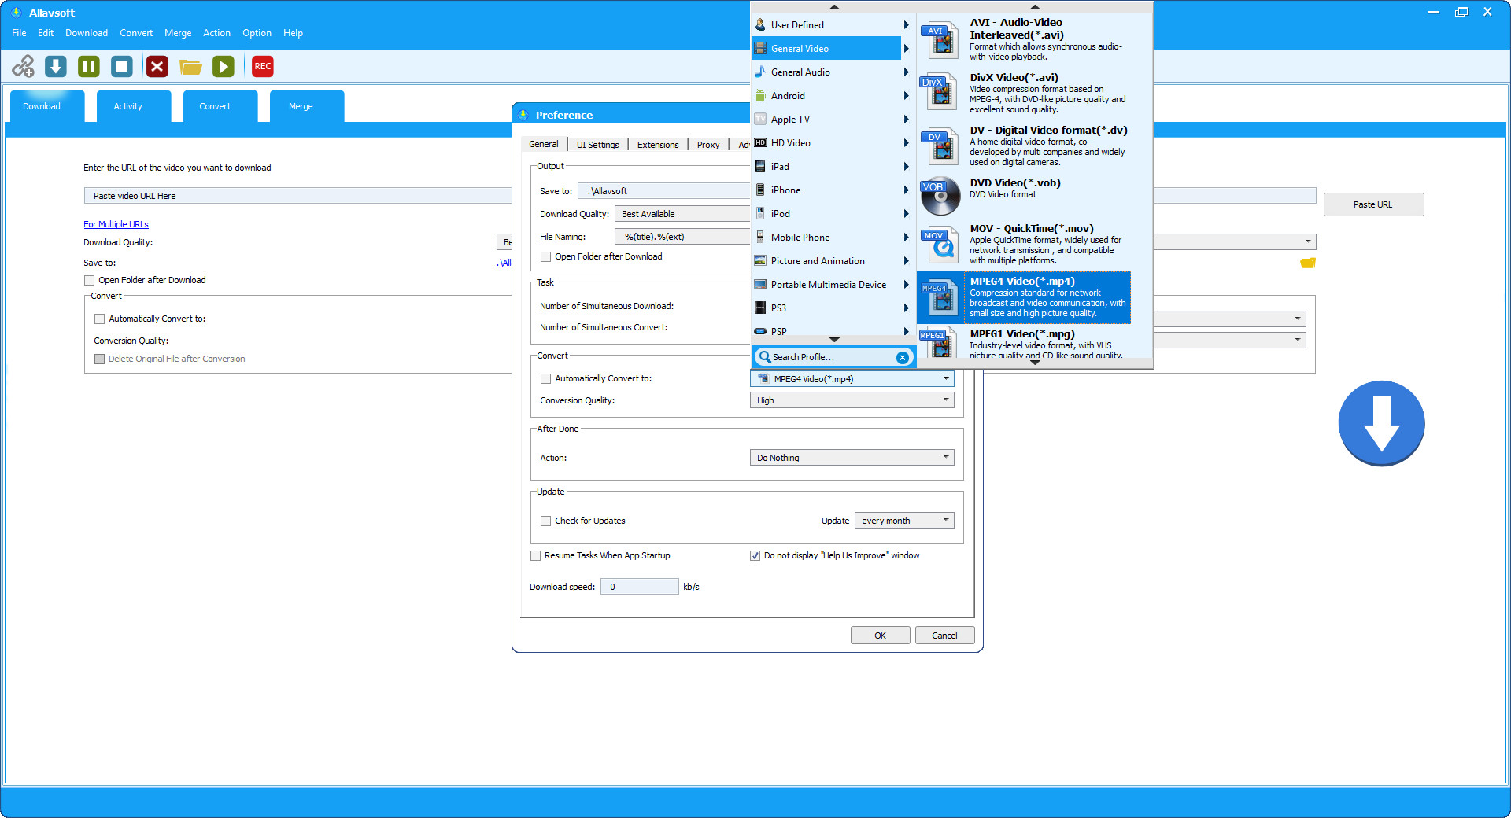The width and height of the screenshot is (1511, 818).
Task: Toggle main window Automatically Convert to
Action: (99, 319)
